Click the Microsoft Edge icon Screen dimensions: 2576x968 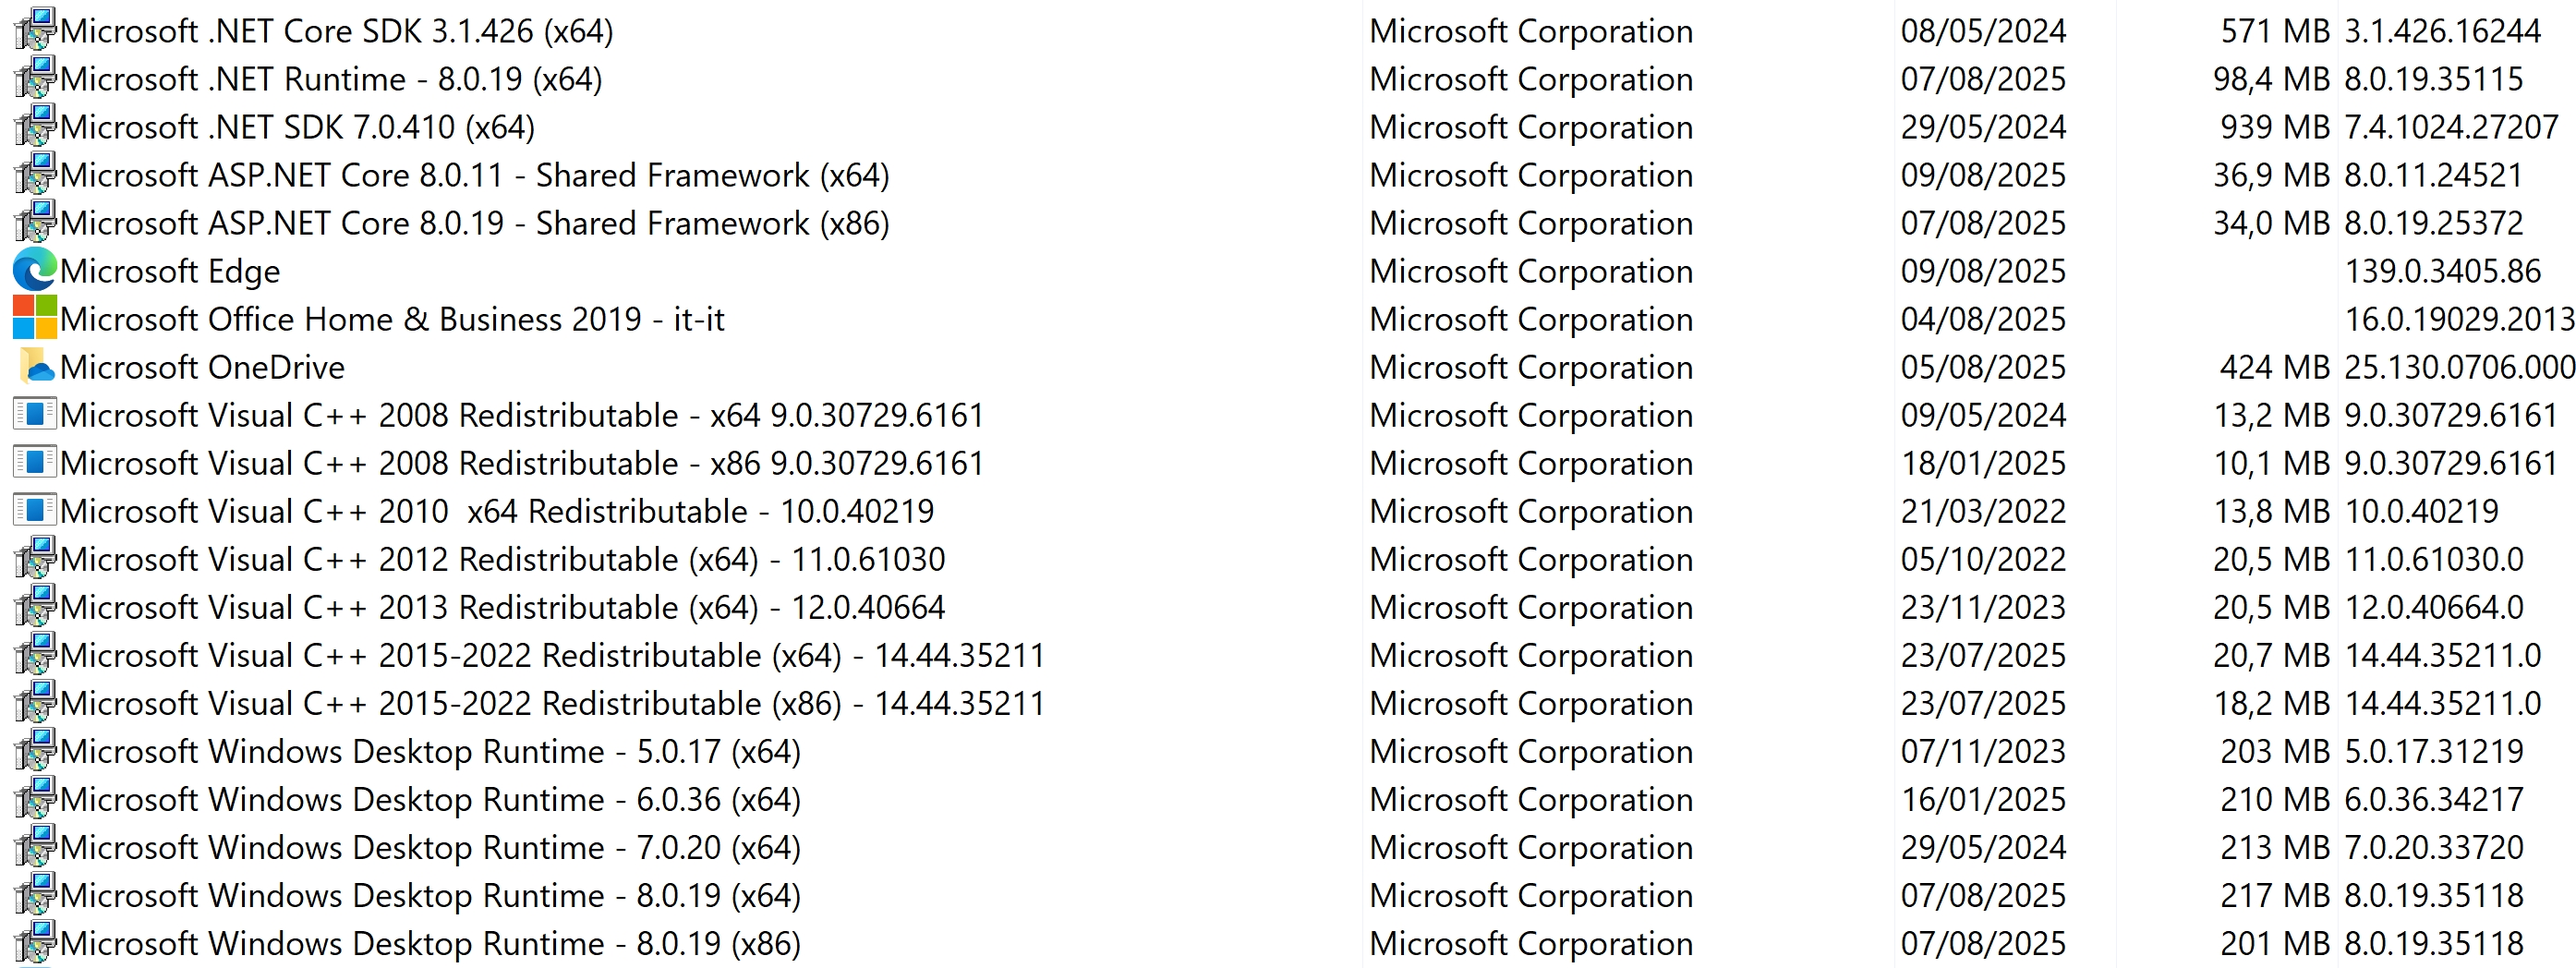click(x=35, y=270)
